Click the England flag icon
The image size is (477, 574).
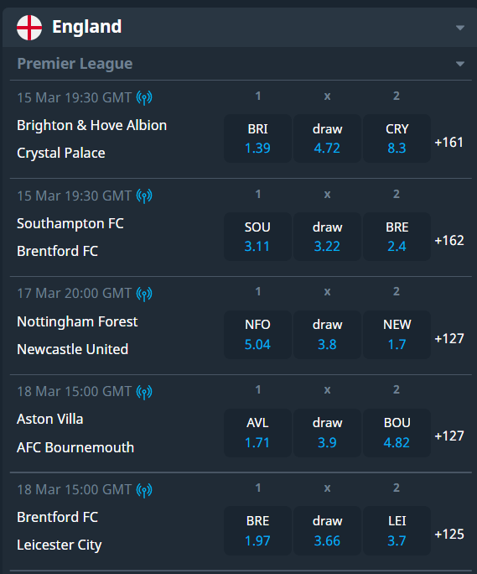(29, 28)
